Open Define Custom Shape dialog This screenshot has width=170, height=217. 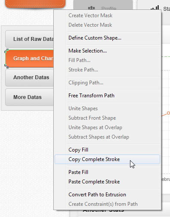point(107,38)
